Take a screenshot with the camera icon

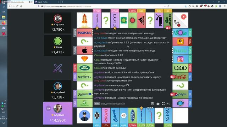158,104
